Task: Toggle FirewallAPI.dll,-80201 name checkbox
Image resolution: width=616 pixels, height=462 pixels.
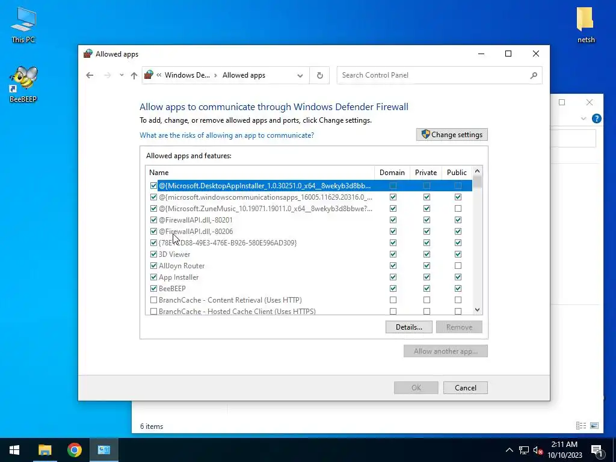Action: click(x=153, y=220)
